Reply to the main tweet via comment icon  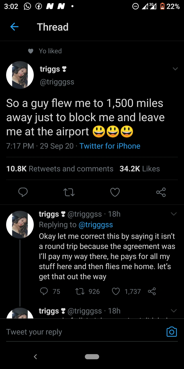(x=23, y=192)
